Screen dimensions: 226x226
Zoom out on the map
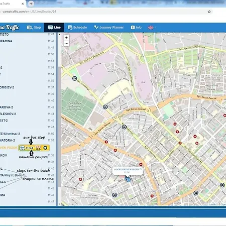pos(66,44)
